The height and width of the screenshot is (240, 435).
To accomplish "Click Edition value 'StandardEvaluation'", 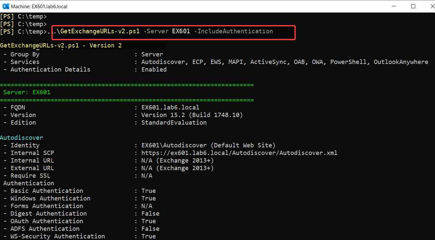I will tap(174, 123).
